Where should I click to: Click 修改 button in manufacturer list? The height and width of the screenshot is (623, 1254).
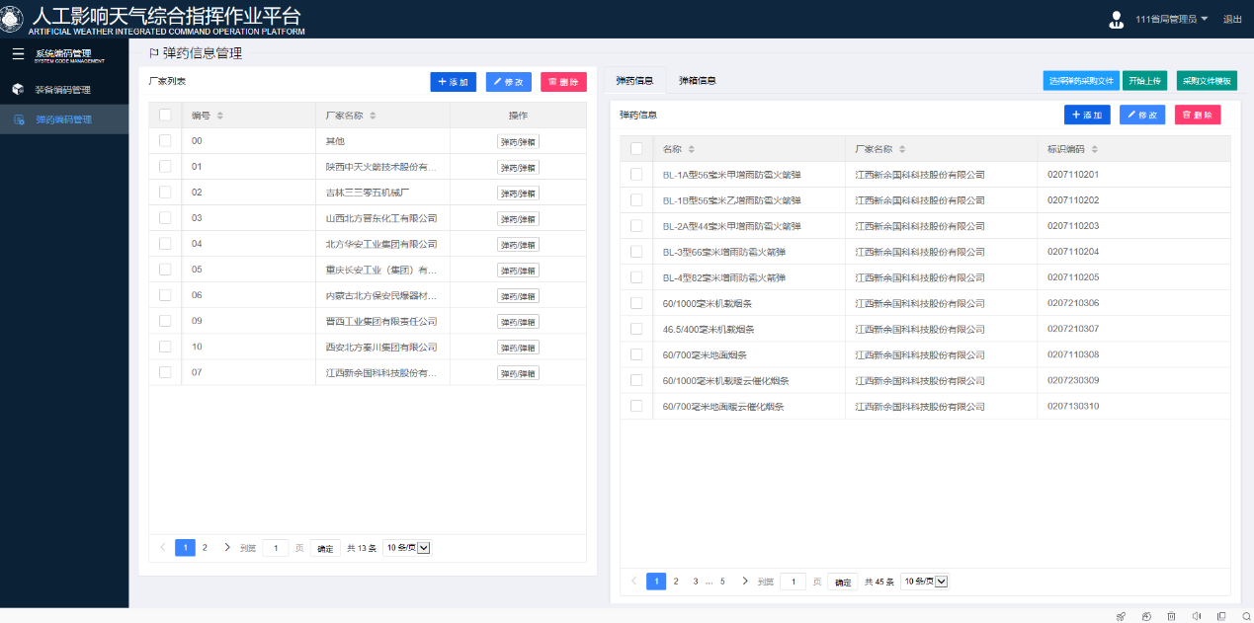(x=509, y=82)
